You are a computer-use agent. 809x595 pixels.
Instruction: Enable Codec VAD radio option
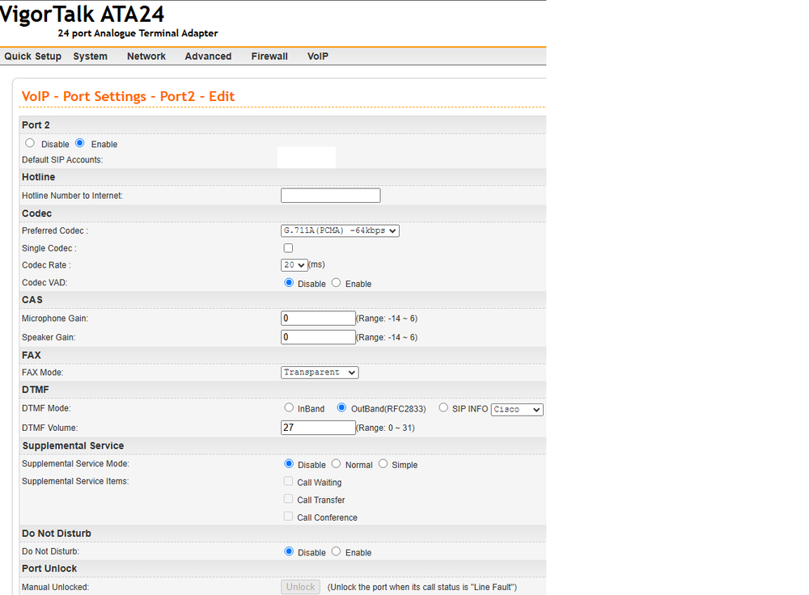(337, 283)
